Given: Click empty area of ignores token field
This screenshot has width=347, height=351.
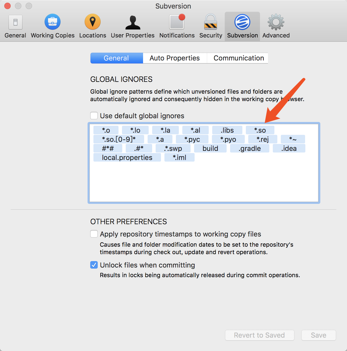Looking at the screenshot, I should click(204, 182).
